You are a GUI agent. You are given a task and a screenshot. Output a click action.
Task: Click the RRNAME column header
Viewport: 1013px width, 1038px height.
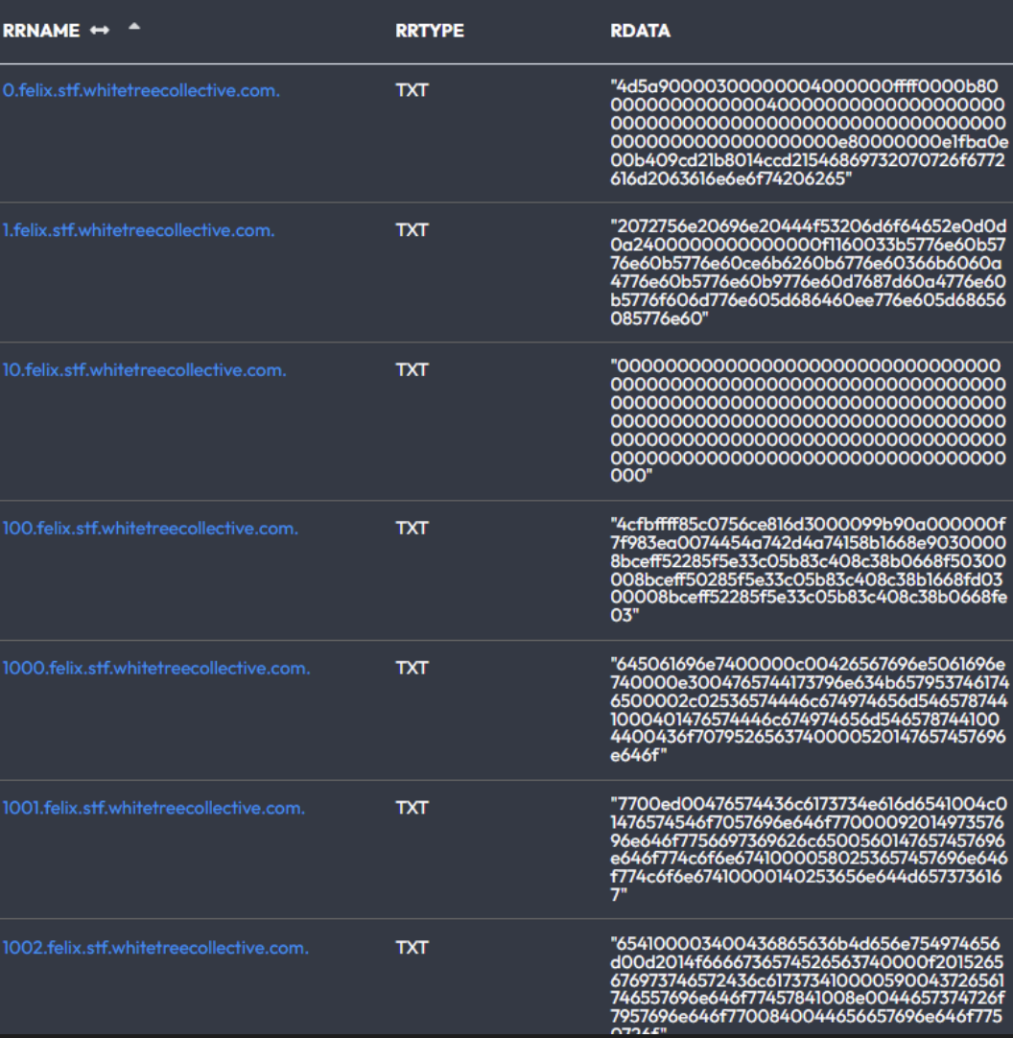pyautogui.click(x=41, y=31)
